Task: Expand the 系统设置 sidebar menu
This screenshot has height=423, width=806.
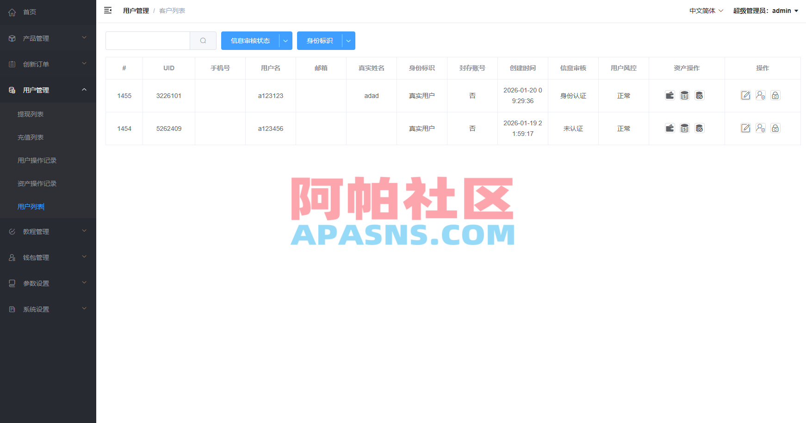Action: pos(48,309)
